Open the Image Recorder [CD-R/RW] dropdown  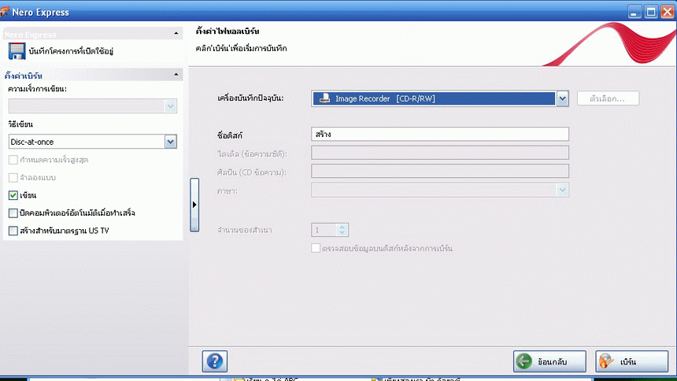click(562, 99)
